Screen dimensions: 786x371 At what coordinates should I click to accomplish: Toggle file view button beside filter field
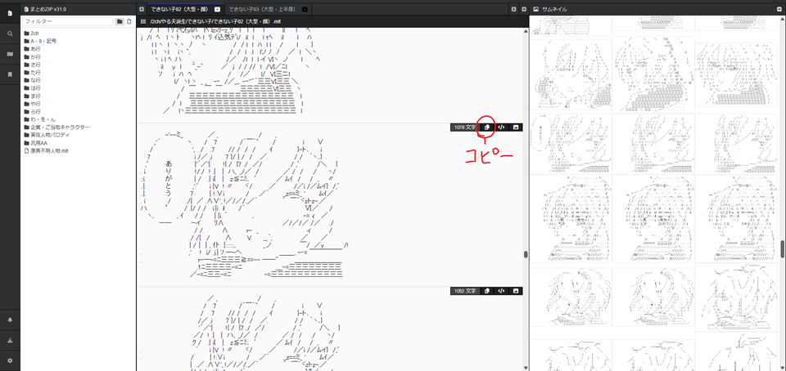(x=129, y=21)
